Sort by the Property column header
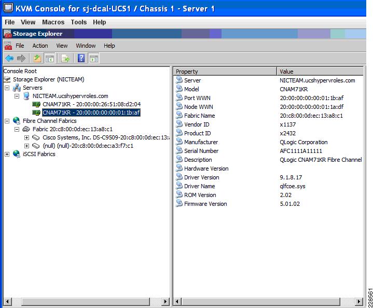 click(x=225, y=72)
